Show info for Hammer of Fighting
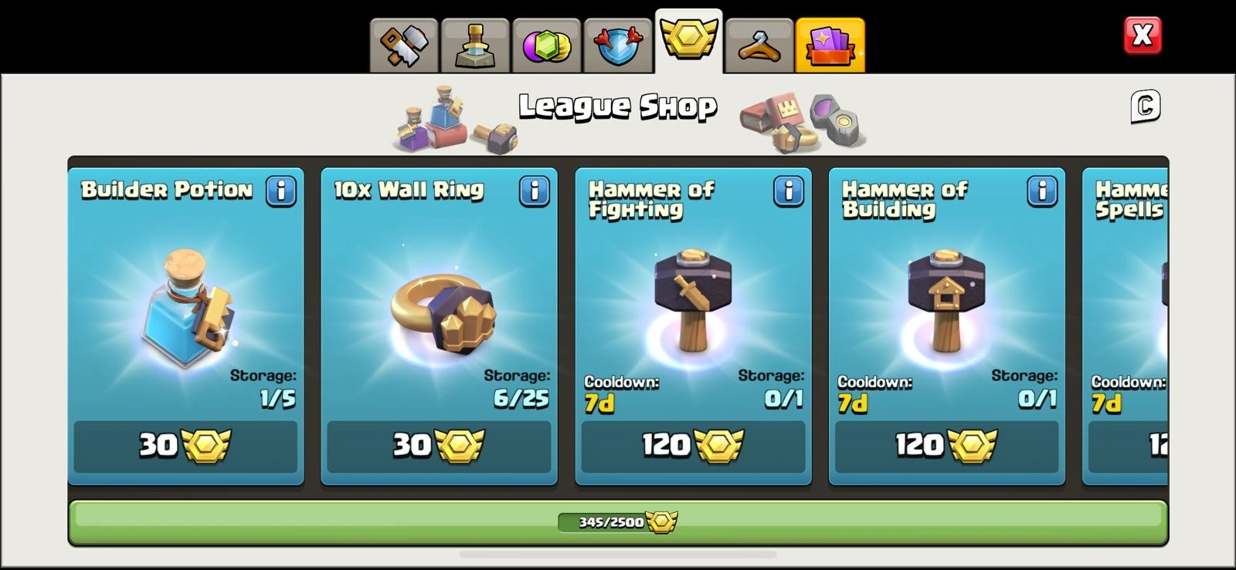 click(789, 191)
